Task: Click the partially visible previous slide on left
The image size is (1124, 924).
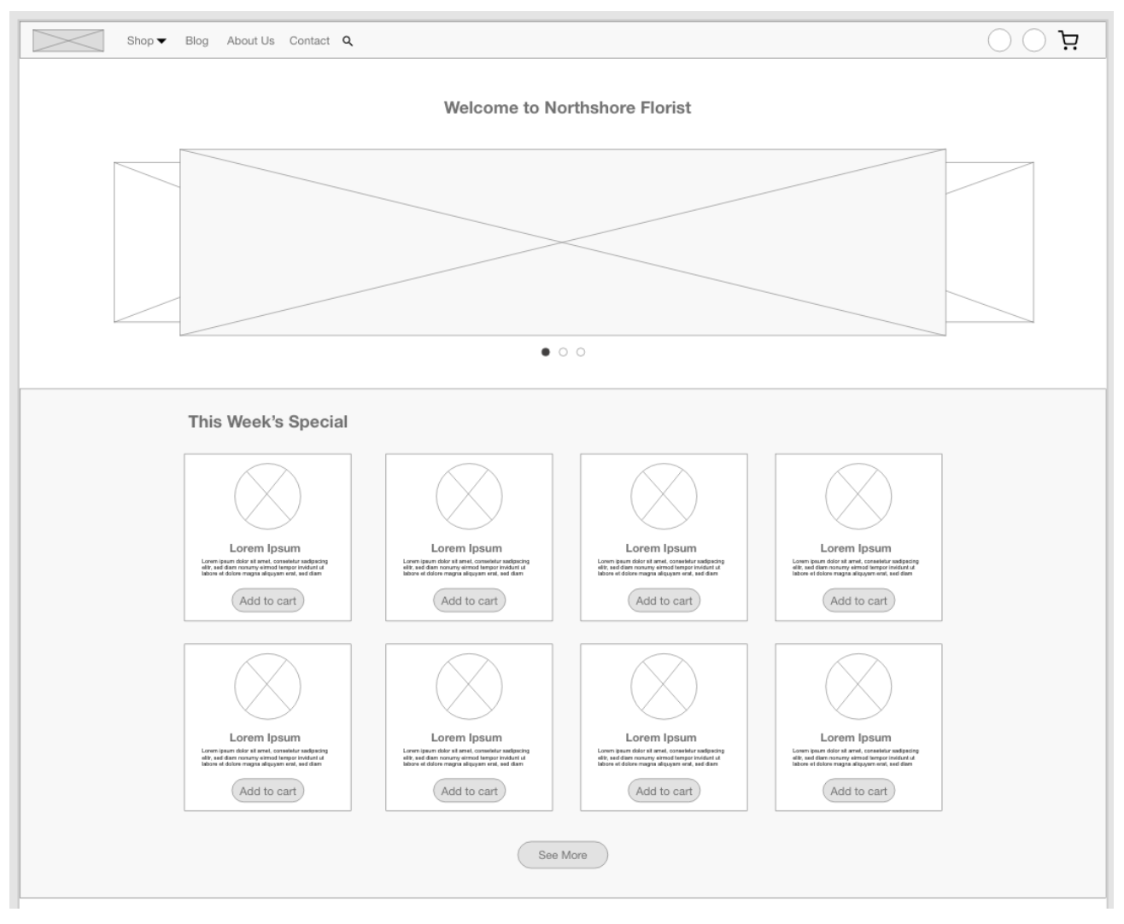Action: (146, 243)
